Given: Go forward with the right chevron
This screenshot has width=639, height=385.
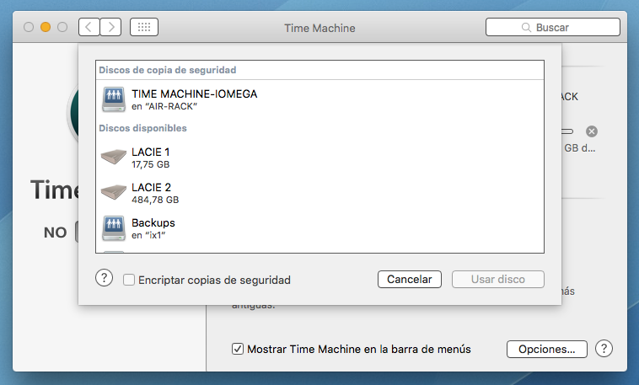Looking at the screenshot, I should coord(111,27).
